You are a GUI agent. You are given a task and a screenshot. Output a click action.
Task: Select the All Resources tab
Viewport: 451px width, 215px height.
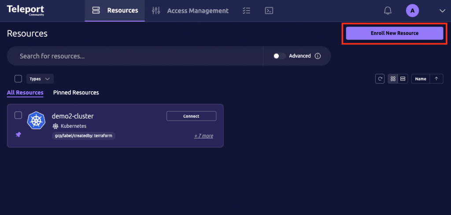point(25,93)
